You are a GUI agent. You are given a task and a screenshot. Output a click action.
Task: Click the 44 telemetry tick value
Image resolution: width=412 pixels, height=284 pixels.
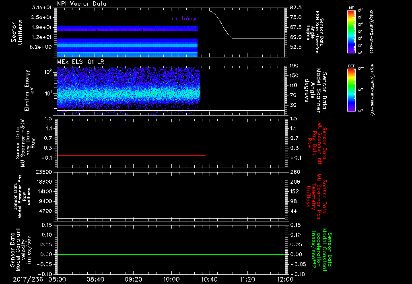coord(293,211)
